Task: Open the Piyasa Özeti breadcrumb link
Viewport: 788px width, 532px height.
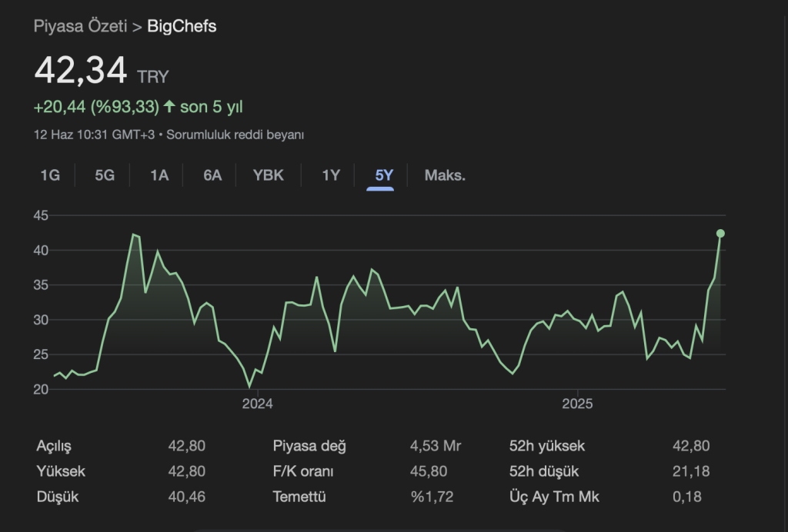Action: pyautogui.click(x=80, y=27)
